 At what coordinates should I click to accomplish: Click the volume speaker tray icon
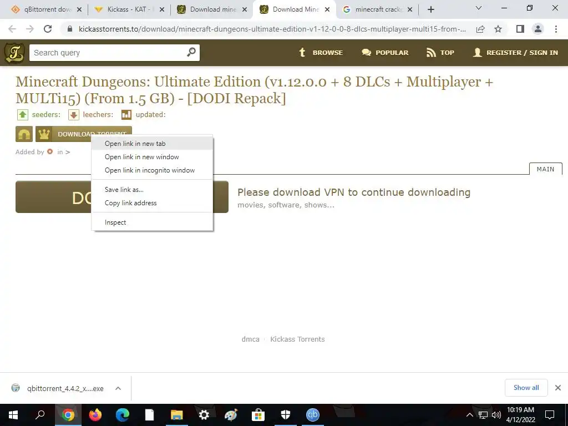[x=496, y=415]
